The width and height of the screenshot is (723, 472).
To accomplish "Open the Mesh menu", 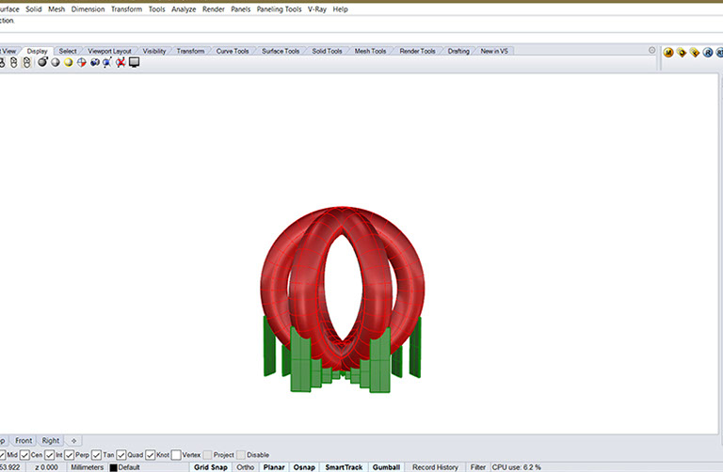I will pyautogui.click(x=56, y=9).
